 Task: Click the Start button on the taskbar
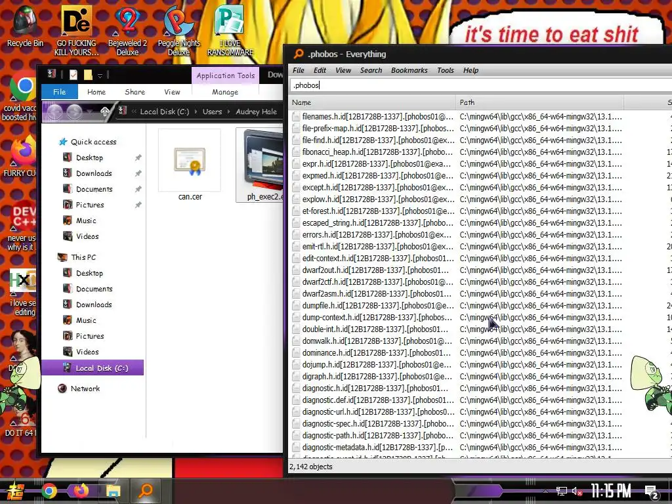pos(15,491)
